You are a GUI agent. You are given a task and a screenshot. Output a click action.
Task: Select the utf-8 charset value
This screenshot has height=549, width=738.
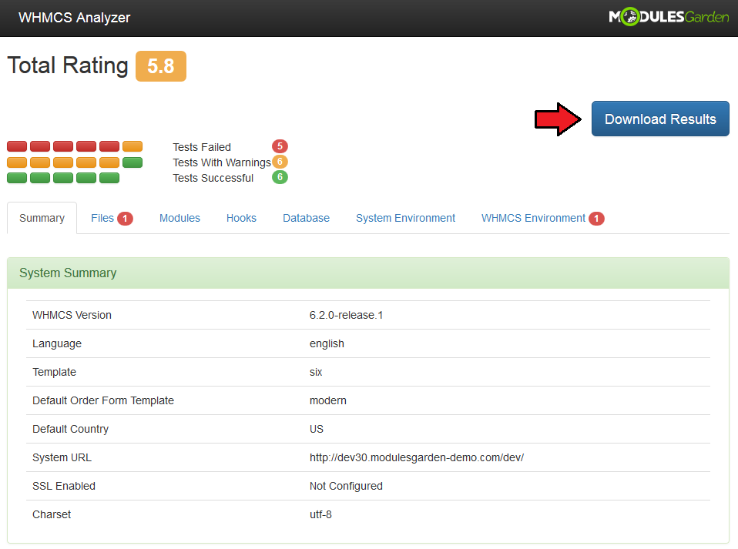(x=320, y=514)
